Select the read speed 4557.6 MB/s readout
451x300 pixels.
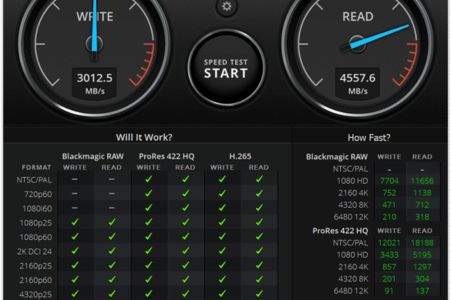(358, 83)
